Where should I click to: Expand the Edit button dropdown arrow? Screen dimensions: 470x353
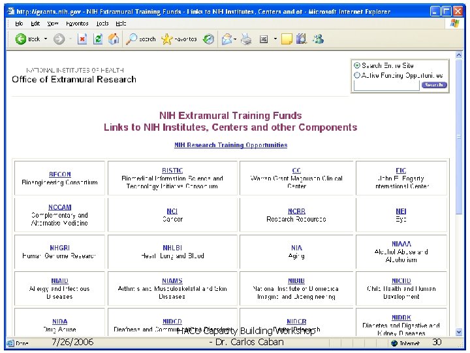click(x=275, y=39)
